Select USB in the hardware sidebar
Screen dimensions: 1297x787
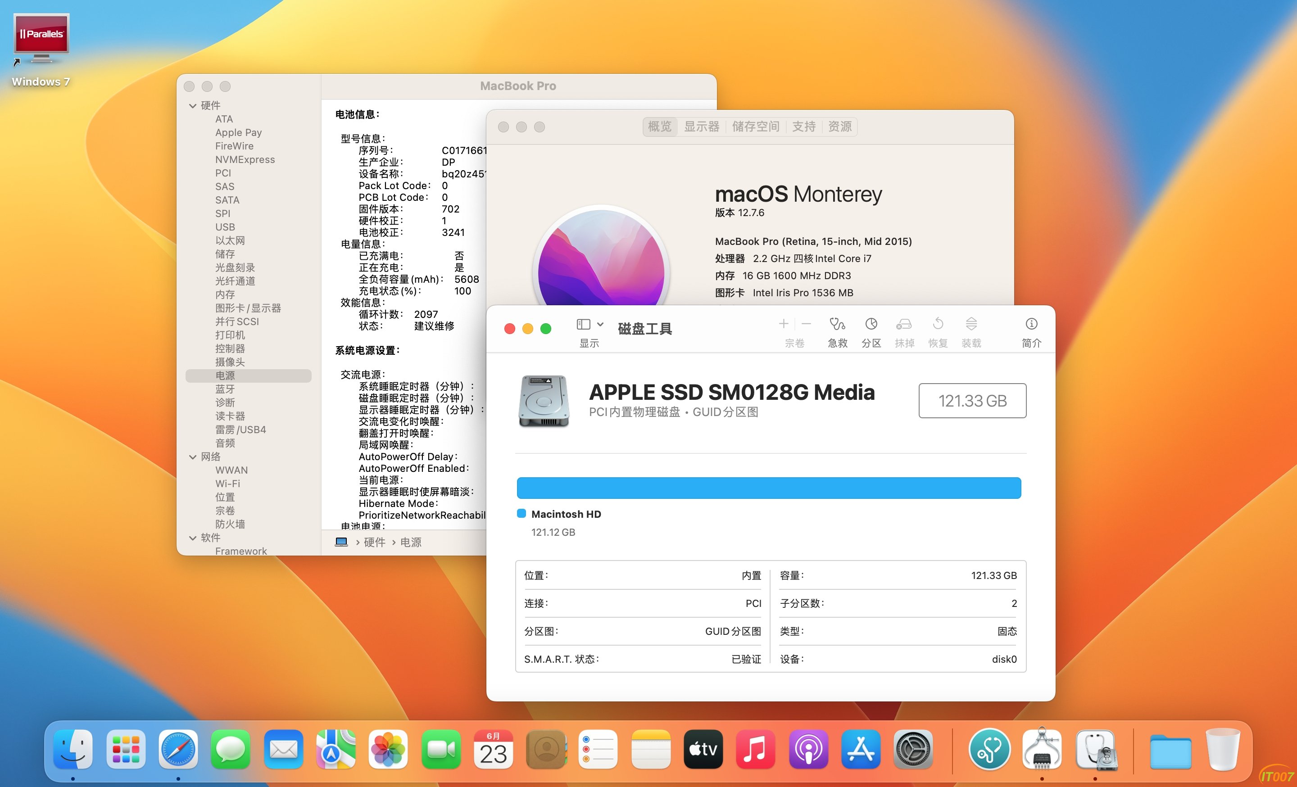pyautogui.click(x=225, y=227)
